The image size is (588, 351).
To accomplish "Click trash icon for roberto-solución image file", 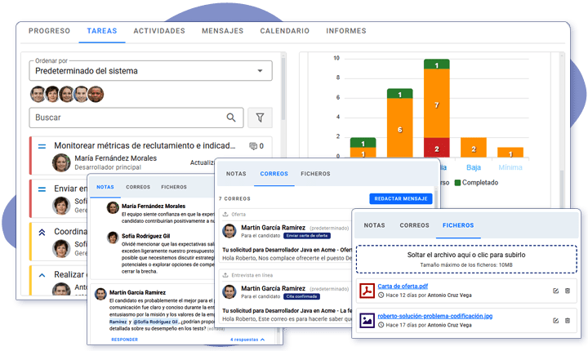I will (568, 320).
